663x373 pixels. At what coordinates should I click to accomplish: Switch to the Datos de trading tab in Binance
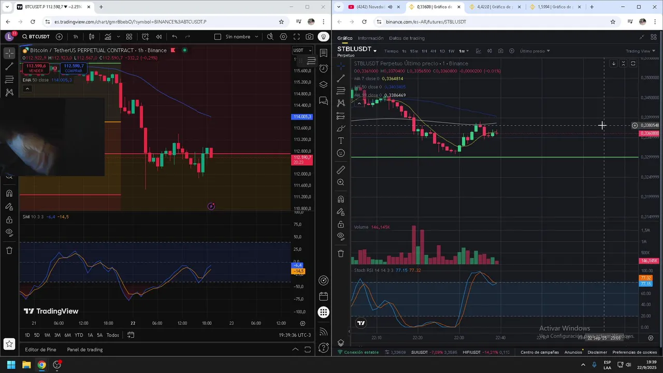(407, 38)
